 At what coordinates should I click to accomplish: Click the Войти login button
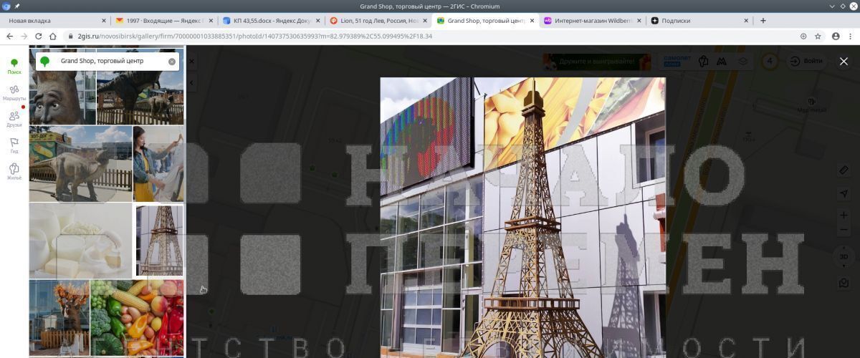click(806, 62)
